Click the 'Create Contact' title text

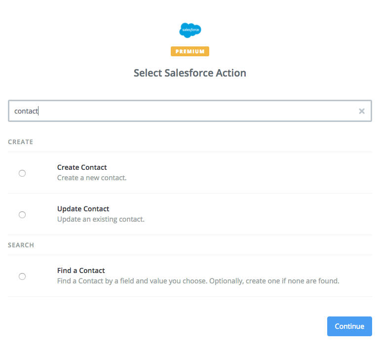coord(82,167)
